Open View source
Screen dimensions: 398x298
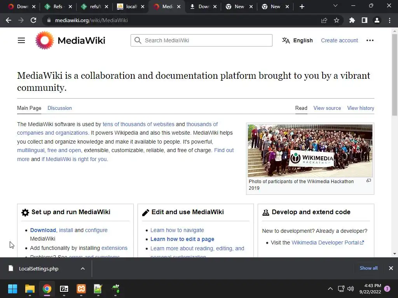pos(327,108)
